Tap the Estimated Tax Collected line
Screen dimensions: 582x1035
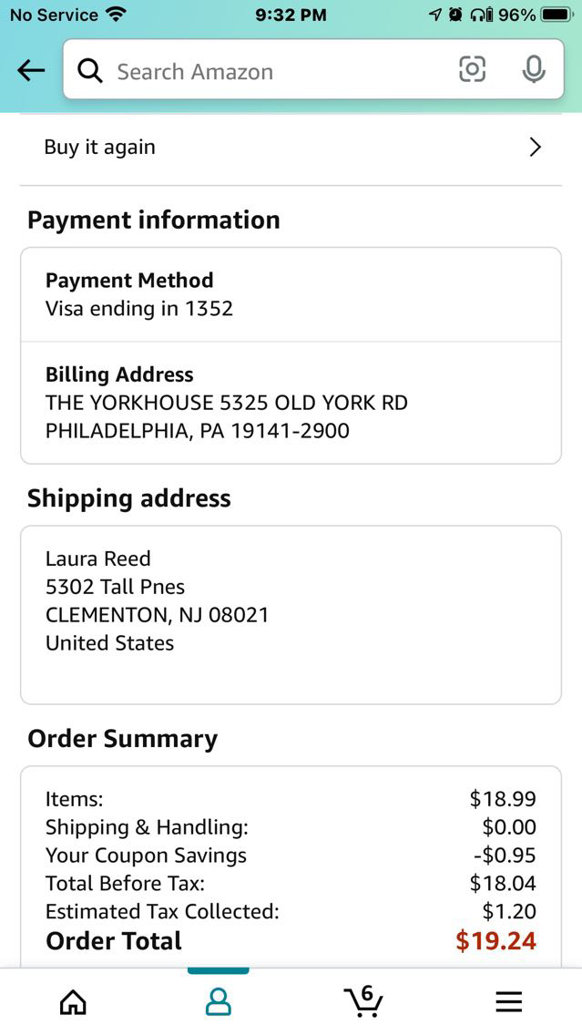(x=162, y=911)
